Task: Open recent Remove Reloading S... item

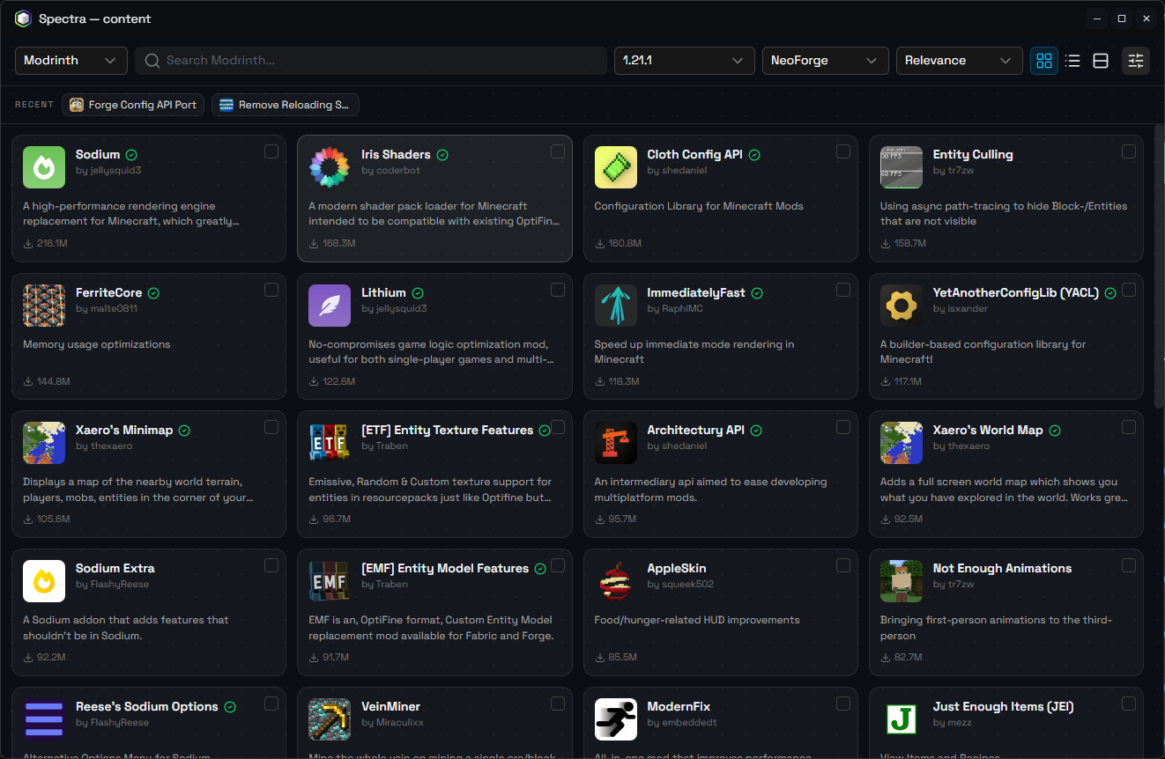Action: coord(286,105)
